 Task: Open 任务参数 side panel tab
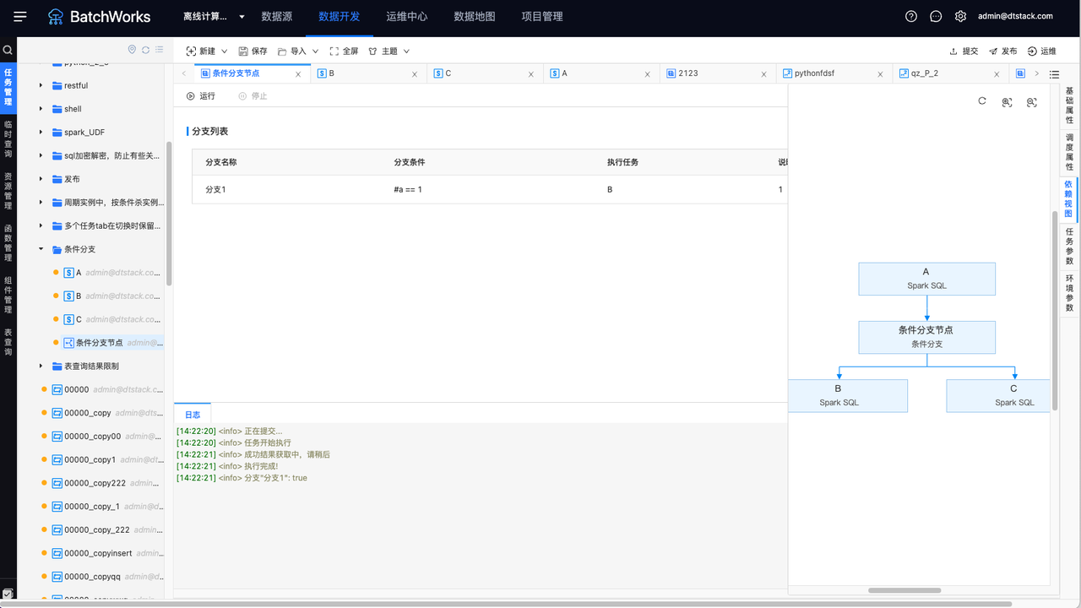click(1069, 246)
